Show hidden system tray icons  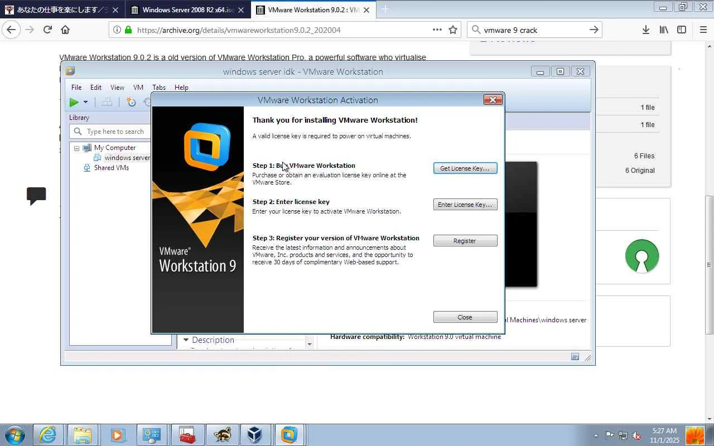pyautogui.click(x=596, y=436)
